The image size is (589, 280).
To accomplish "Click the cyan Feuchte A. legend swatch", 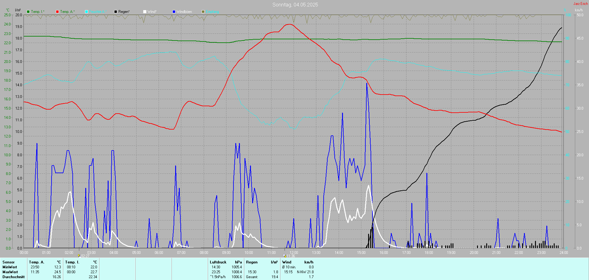I will [87, 12].
